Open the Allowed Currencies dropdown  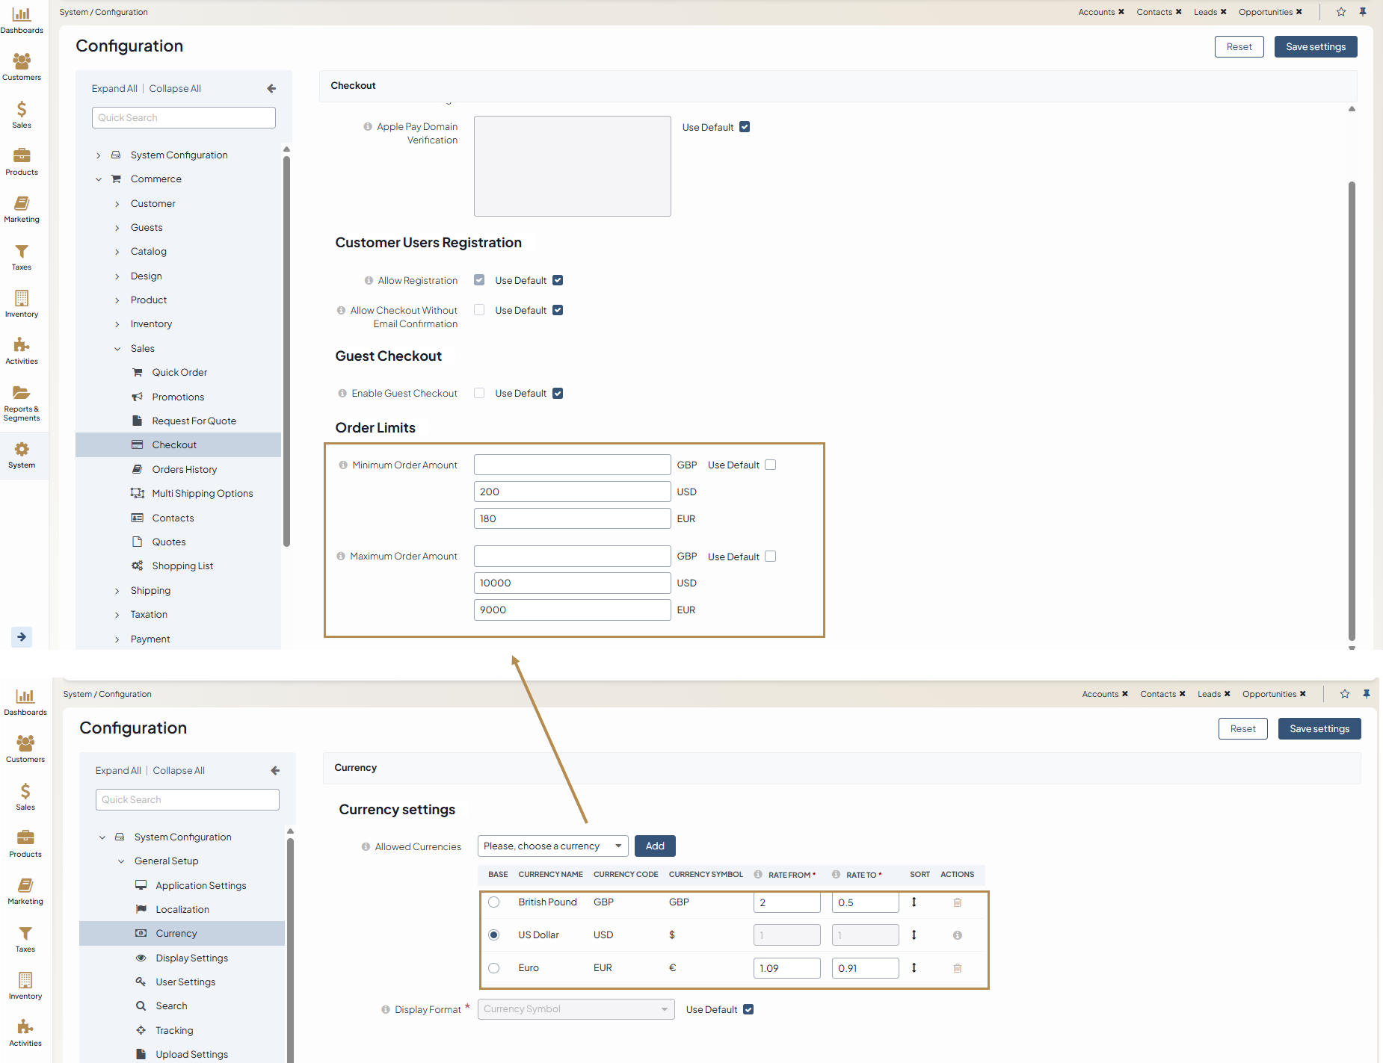[552, 846]
